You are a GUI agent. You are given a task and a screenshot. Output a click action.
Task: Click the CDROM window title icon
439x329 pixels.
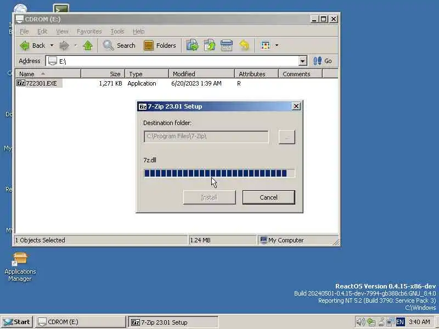pyautogui.click(x=19, y=19)
